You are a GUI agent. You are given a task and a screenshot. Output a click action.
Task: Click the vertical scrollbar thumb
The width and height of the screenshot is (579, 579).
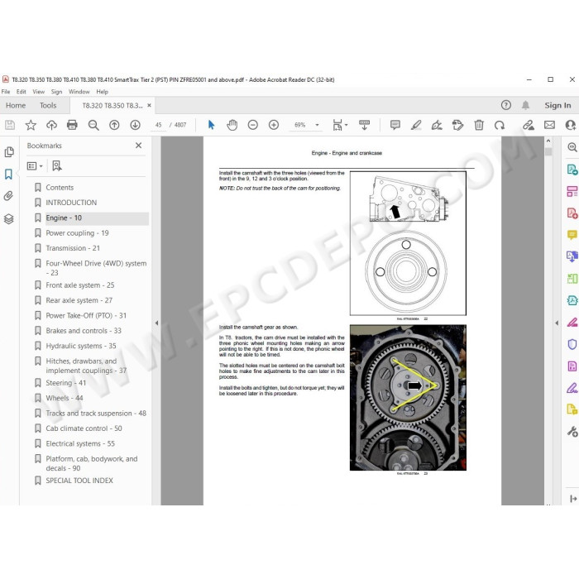(548, 151)
